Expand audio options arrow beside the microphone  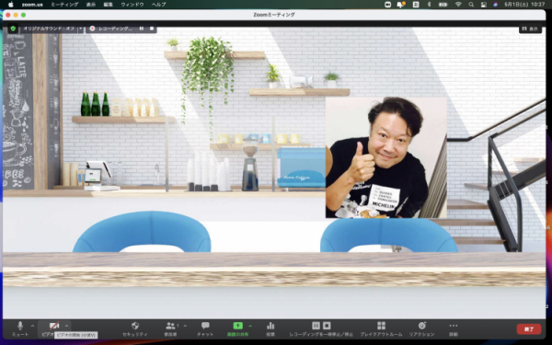[x=32, y=326]
